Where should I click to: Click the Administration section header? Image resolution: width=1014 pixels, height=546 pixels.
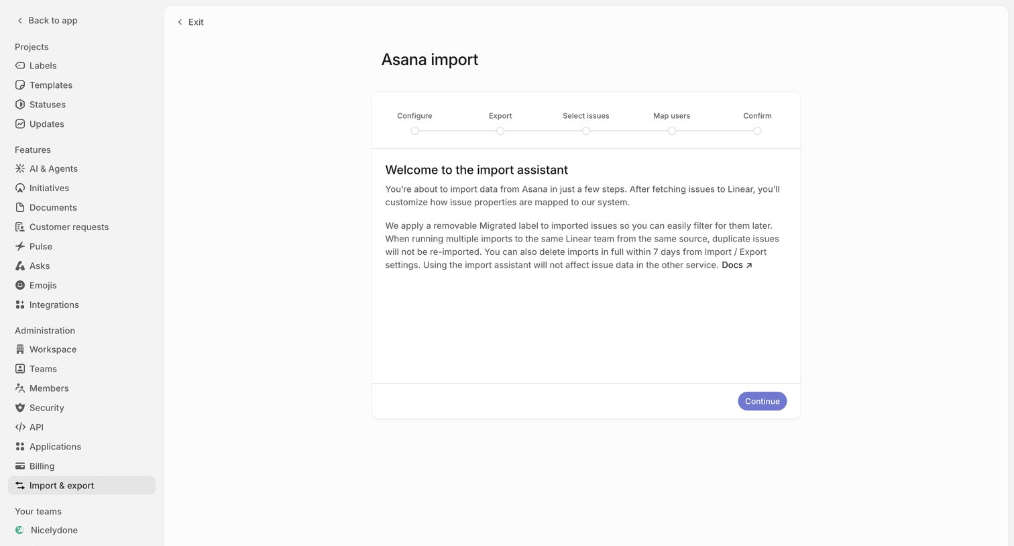tap(45, 331)
